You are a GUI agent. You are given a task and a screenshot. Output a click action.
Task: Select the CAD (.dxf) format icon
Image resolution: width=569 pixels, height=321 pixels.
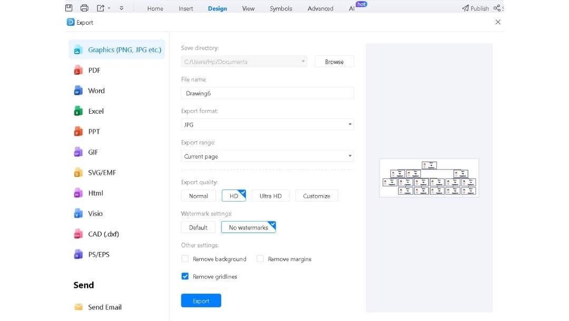pyautogui.click(x=77, y=234)
